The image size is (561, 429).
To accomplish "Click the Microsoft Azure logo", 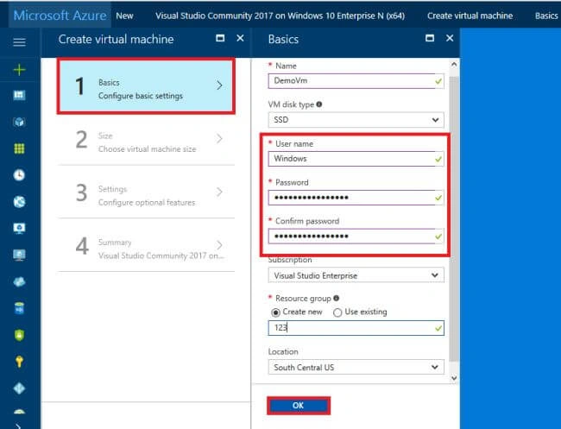I will pos(60,16).
